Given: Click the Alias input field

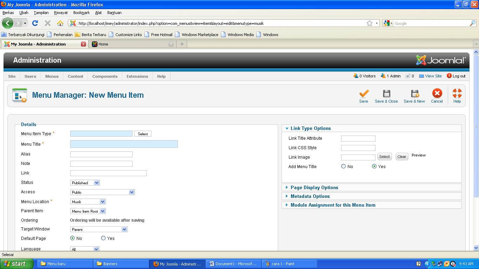Looking at the screenshot, I should 101,154.
